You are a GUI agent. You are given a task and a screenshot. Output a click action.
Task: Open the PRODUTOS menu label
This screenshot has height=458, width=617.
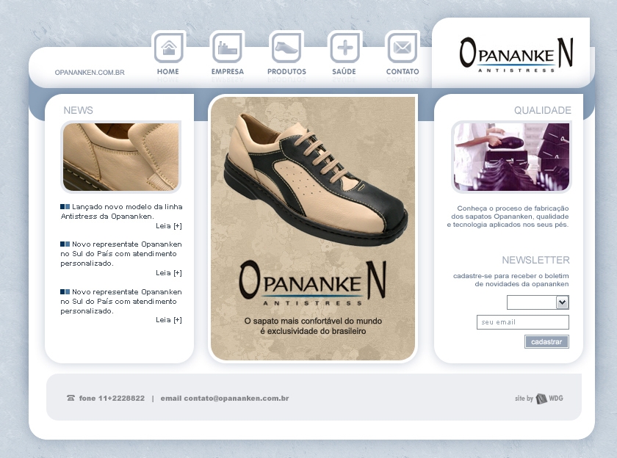pos(286,71)
